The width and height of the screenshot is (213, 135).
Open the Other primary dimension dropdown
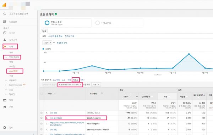point(83,80)
